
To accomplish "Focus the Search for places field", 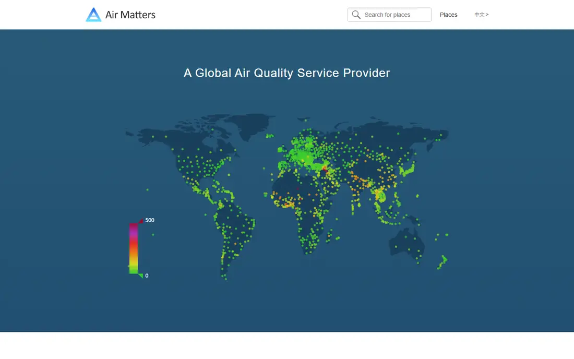I will [389, 15].
